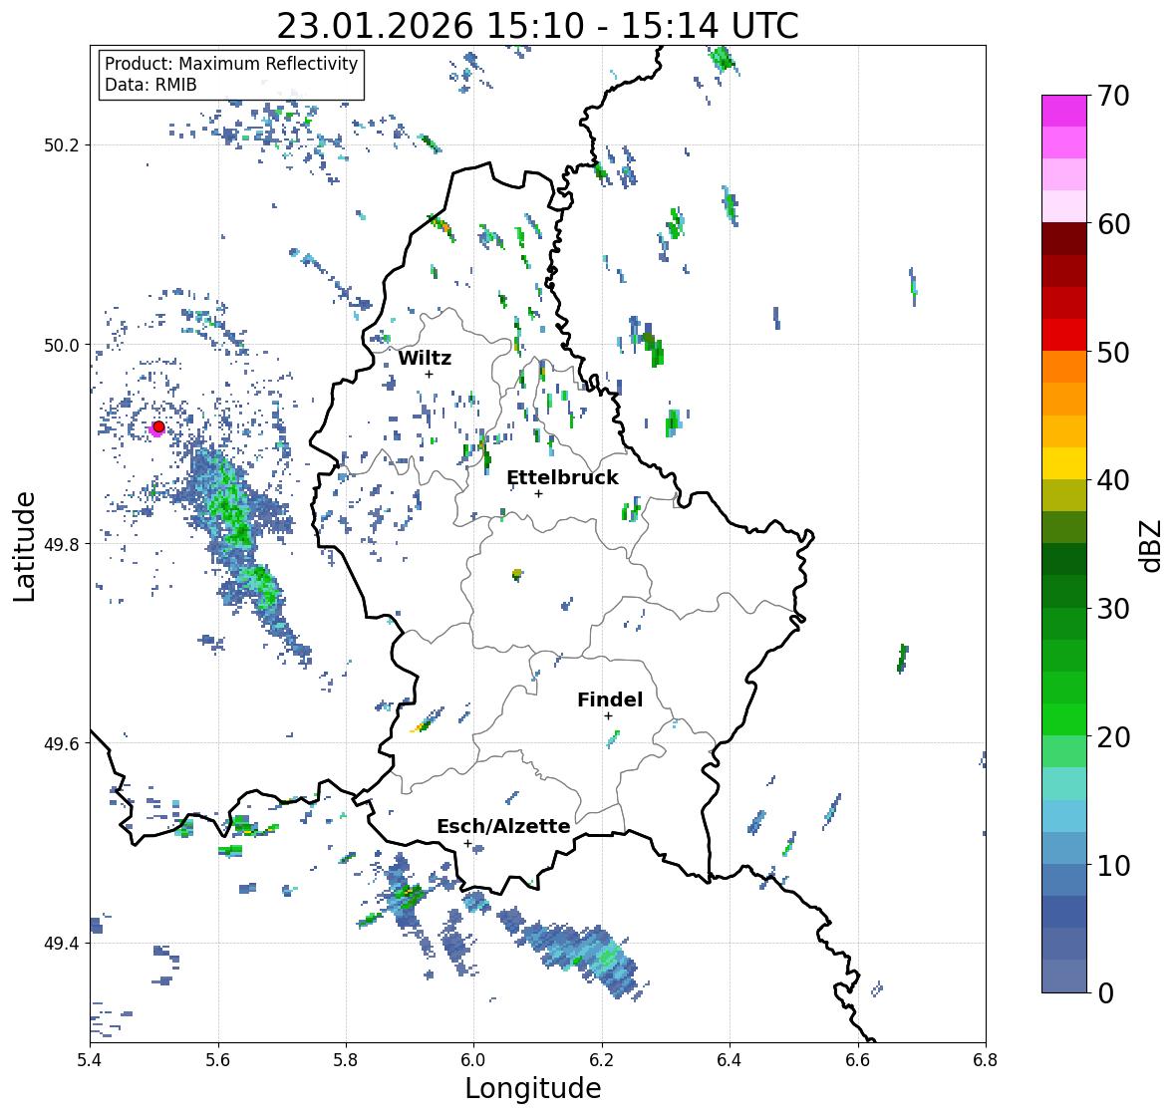Image resolution: width=1175 pixels, height=1113 pixels.
Task: Click the 6.6 longitude tick label
Action: (x=858, y=1060)
